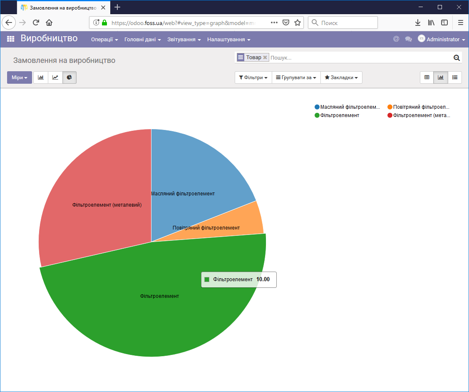Toggle Фільтроелемент legend series
Screen dimensions: 469x392
click(x=337, y=115)
